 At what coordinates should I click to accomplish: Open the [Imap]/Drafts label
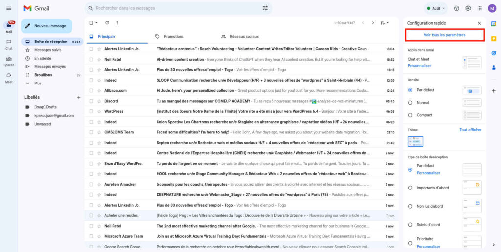pos(46,107)
